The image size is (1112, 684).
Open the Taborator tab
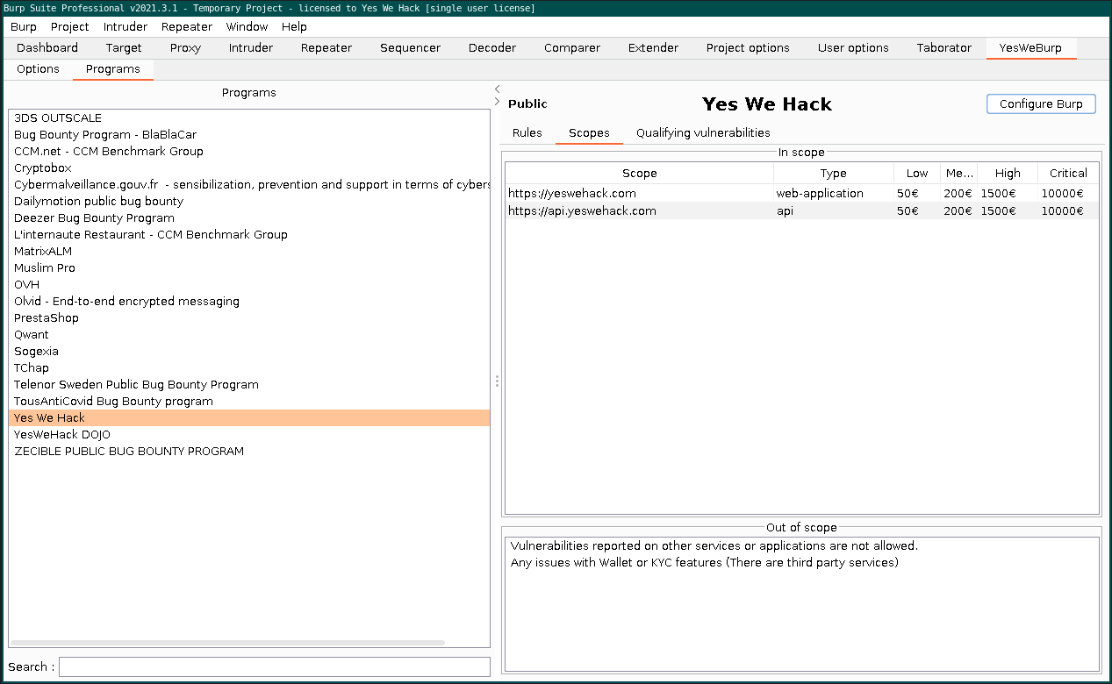pos(944,48)
